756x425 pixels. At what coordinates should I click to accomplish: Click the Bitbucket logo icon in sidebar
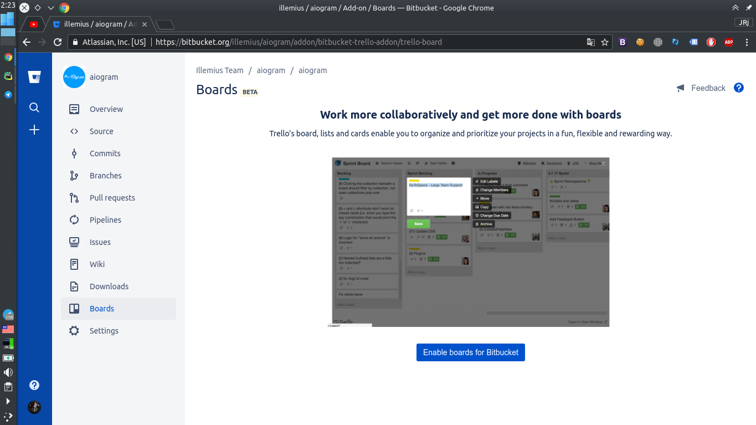[x=34, y=77]
